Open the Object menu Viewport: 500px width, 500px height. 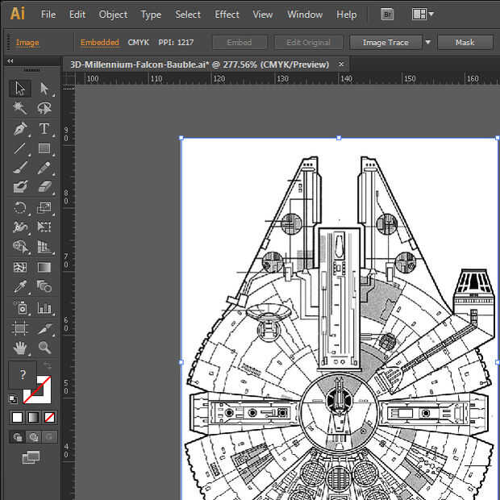(x=113, y=15)
